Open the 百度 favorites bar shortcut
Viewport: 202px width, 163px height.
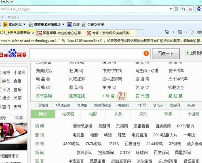74,25
